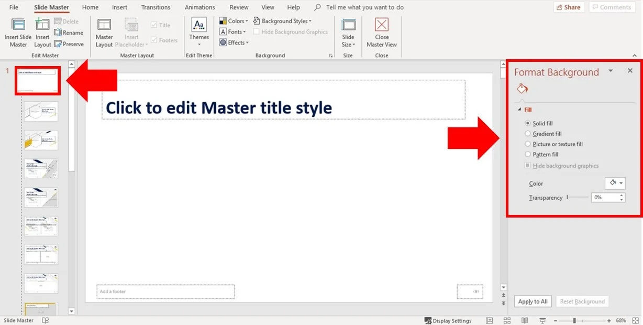
Task: Toggle Hide Background Graphics in the ribbon
Action: [x=256, y=32]
